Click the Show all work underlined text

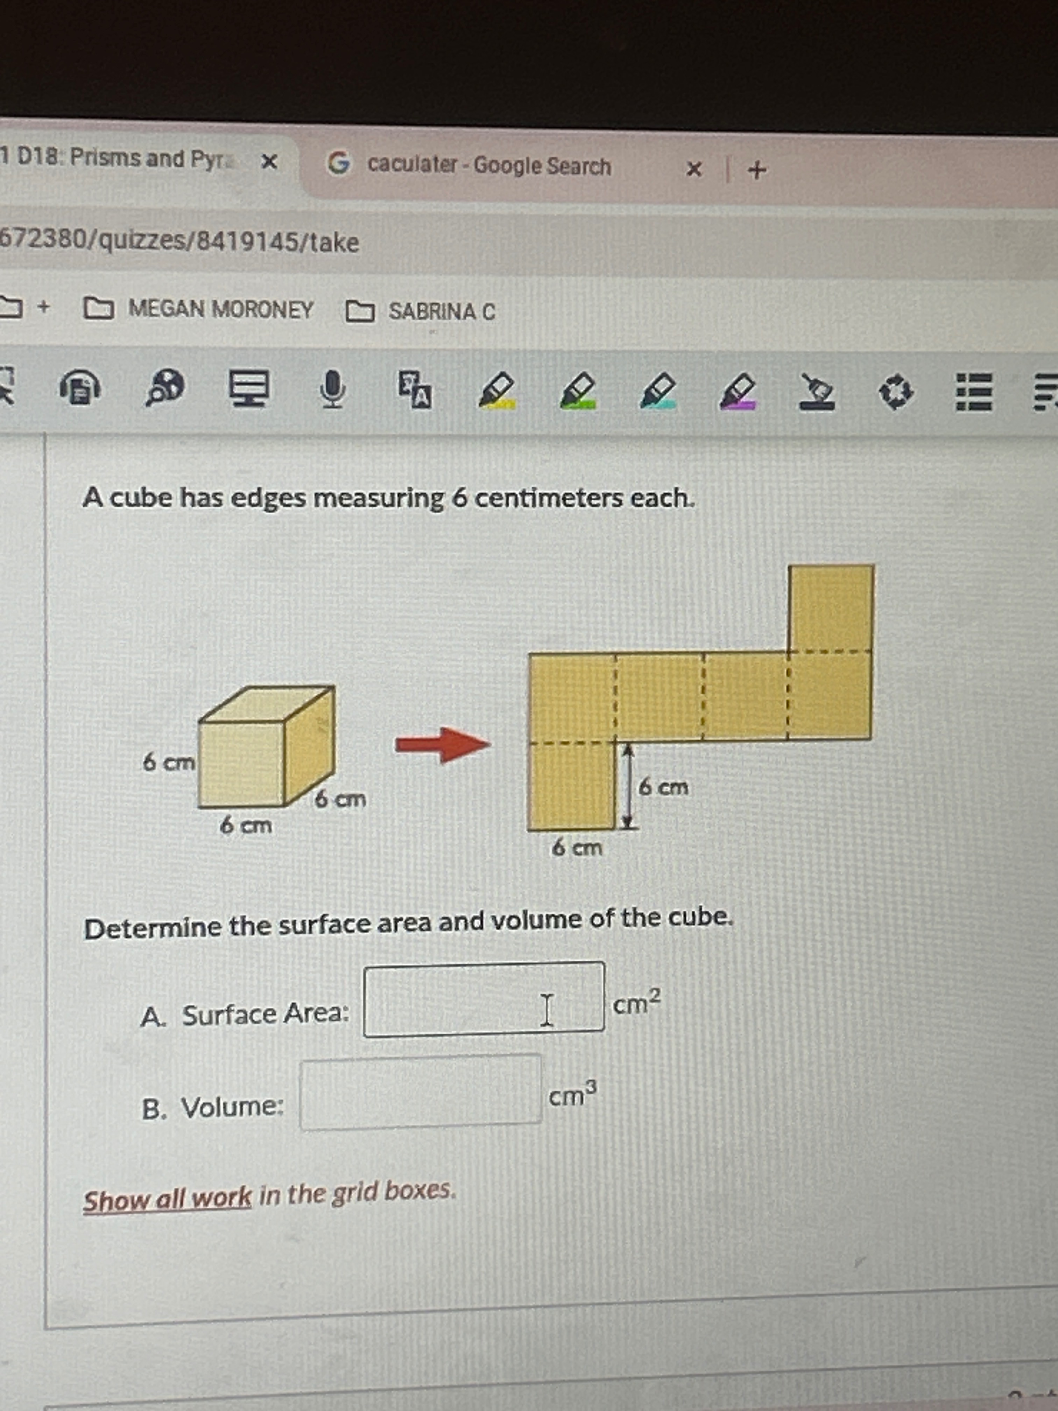point(168,1198)
